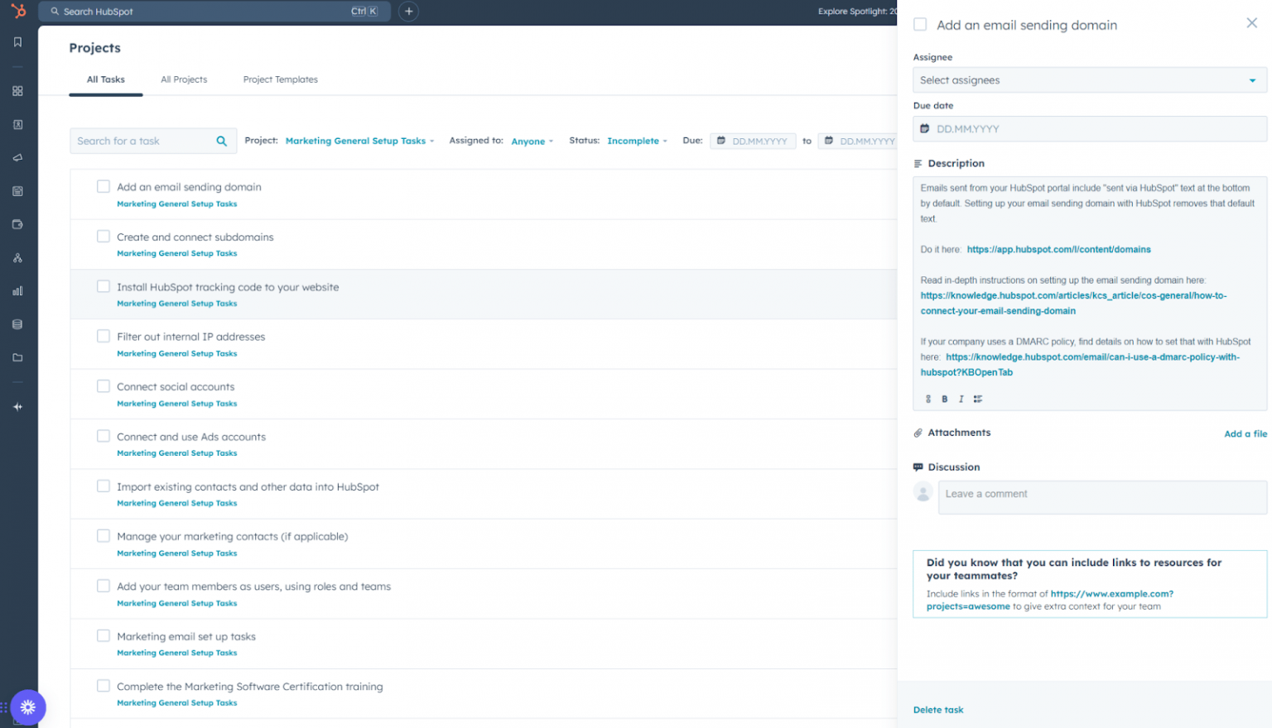The image size is (1272, 728).
Task: Check the Add an email sending domain task
Action: [x=103, y=186]
